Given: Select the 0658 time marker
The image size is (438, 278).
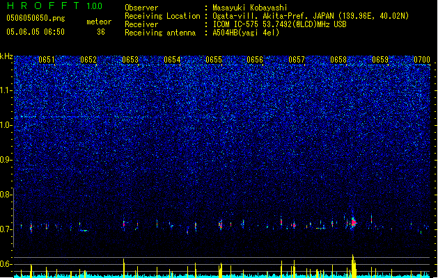Looking at the screenshot, I should click(x=338, y=60).
